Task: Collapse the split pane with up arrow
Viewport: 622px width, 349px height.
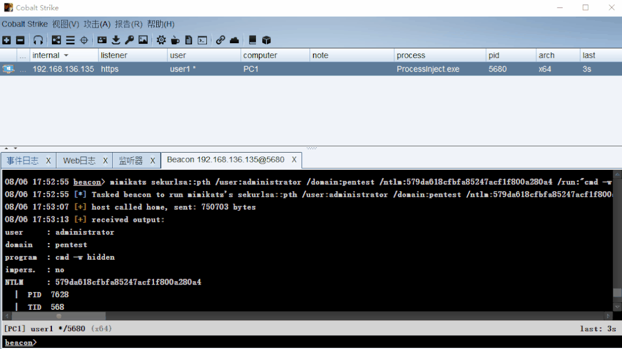Action: point(6,148)
